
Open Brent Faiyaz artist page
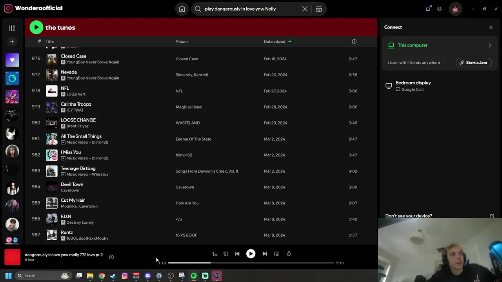(x=77, y=126)
